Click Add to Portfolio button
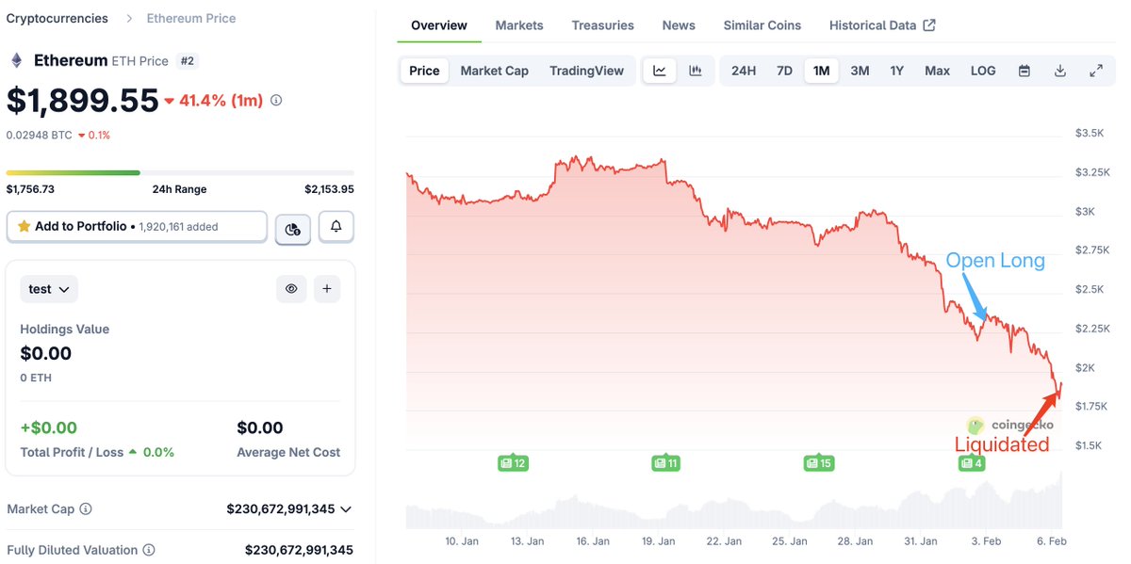 138,227
